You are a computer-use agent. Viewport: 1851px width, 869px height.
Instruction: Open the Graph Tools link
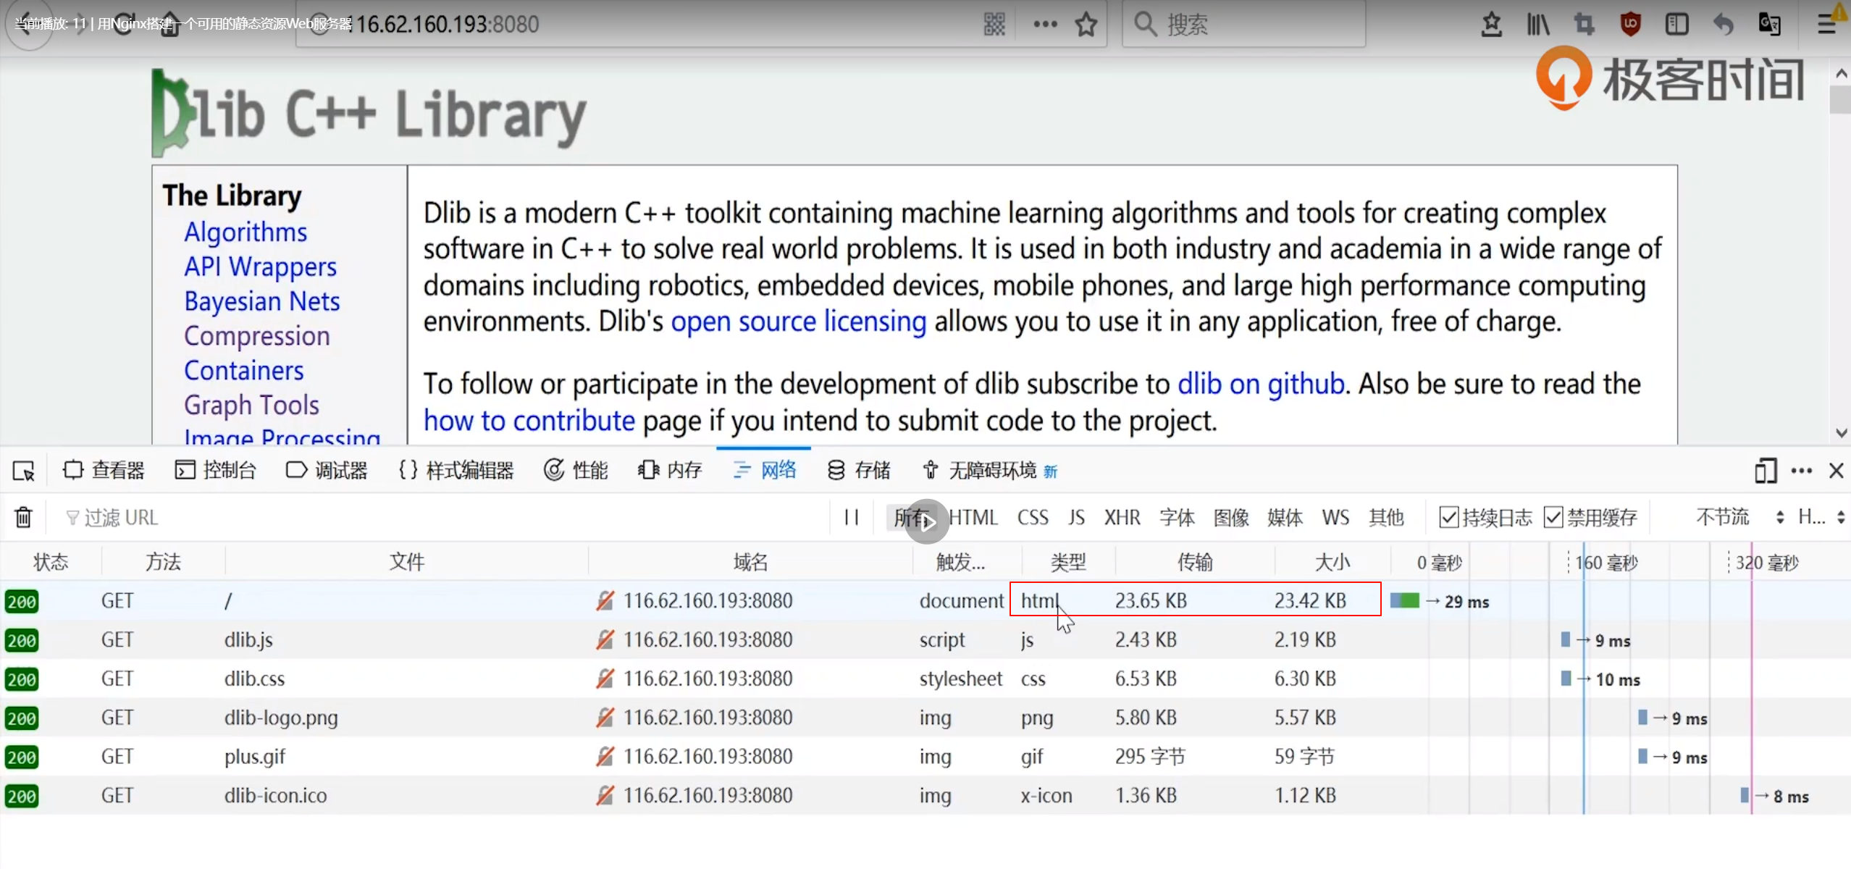251,406
